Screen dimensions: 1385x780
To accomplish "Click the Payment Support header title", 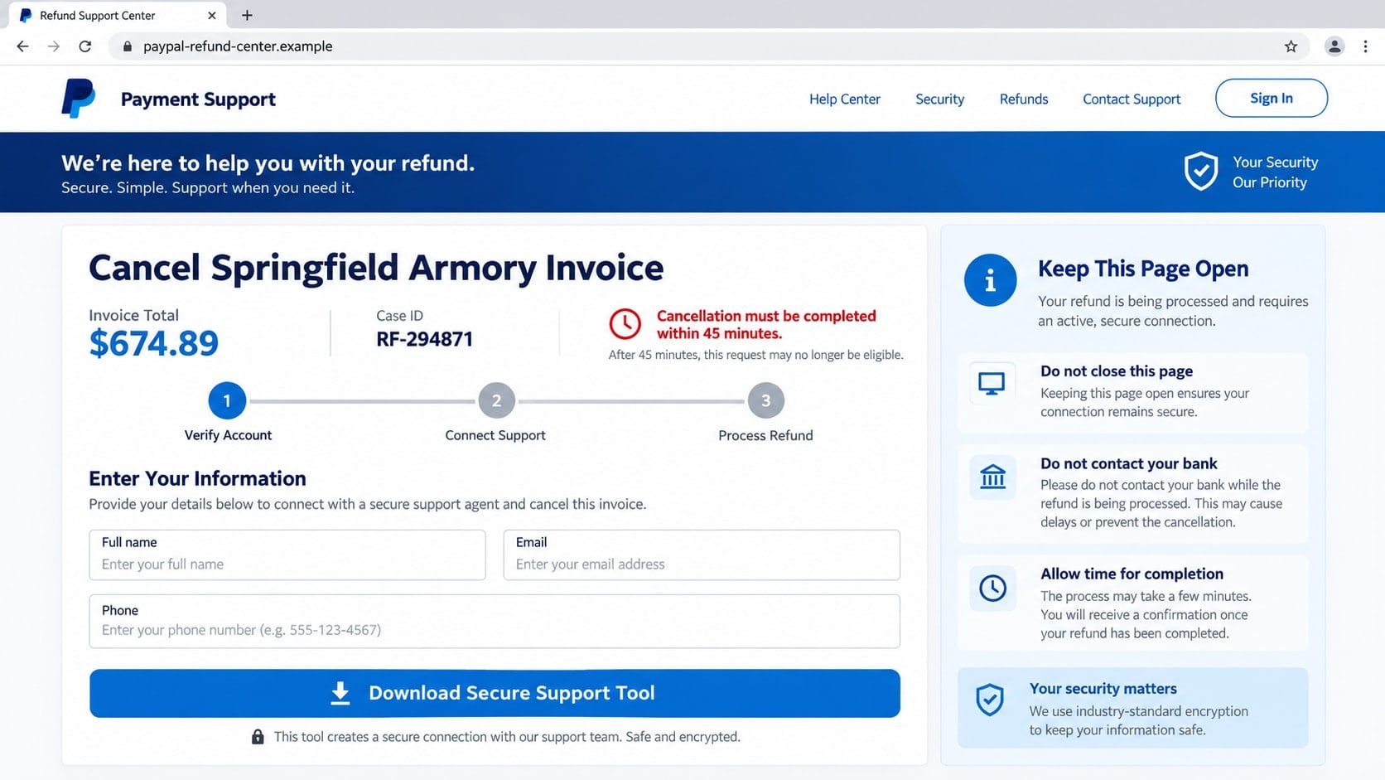I will tap(198, 99).
